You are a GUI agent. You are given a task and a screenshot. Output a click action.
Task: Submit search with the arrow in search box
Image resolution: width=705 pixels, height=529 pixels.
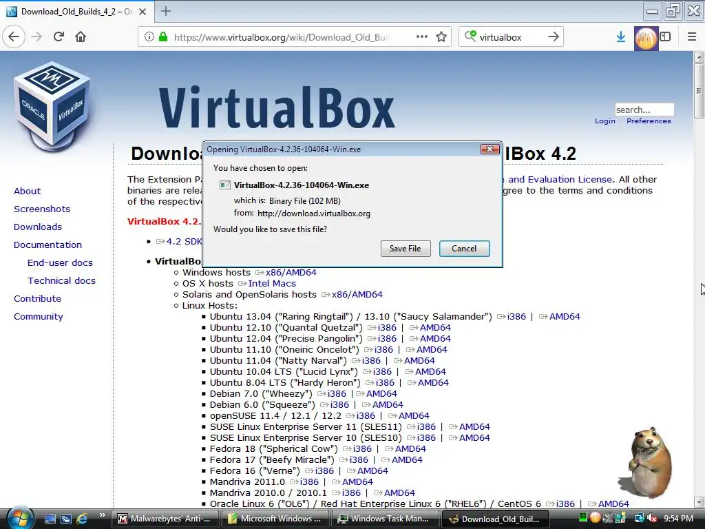[x=554, y=37]
